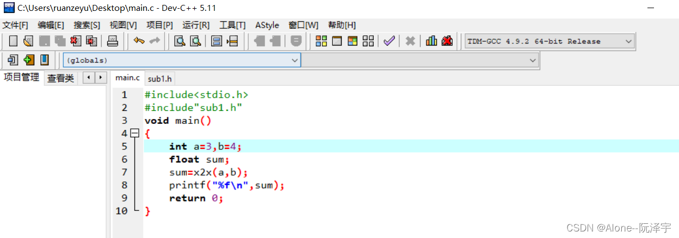679x238 pixels.
Task: Save all open files
Action: (x=60, y=41)
